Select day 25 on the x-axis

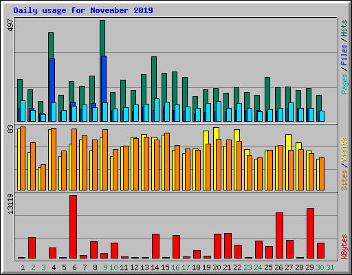[x=268, y=267]
